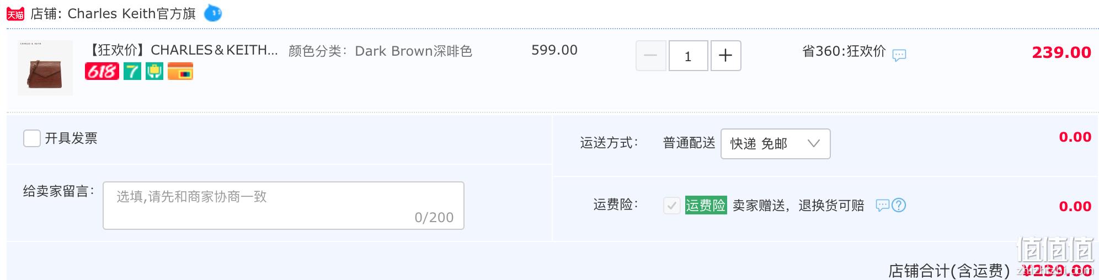Screen dimensions: 1099x280
Task: Click the green shield guarantee badge
Action: click(154, 71)
